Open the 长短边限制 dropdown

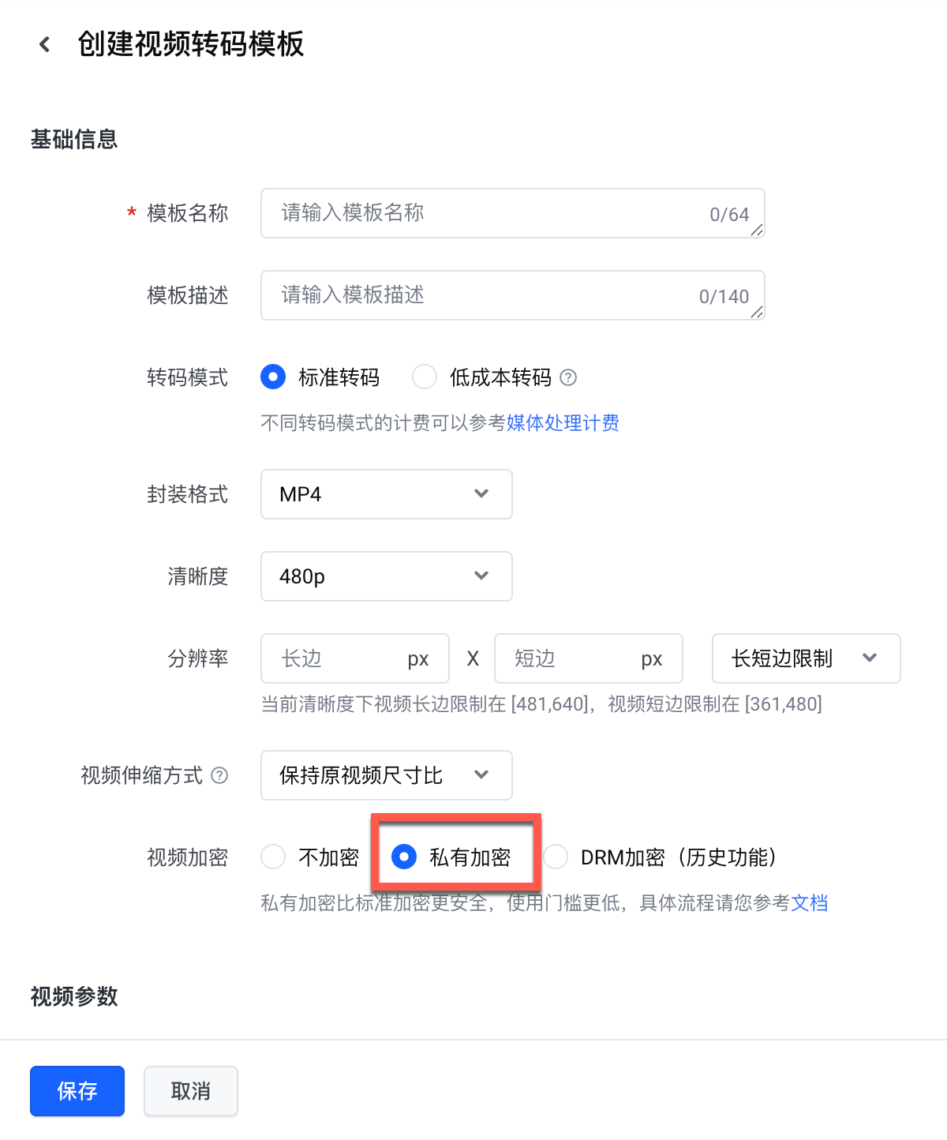[806, 658]
